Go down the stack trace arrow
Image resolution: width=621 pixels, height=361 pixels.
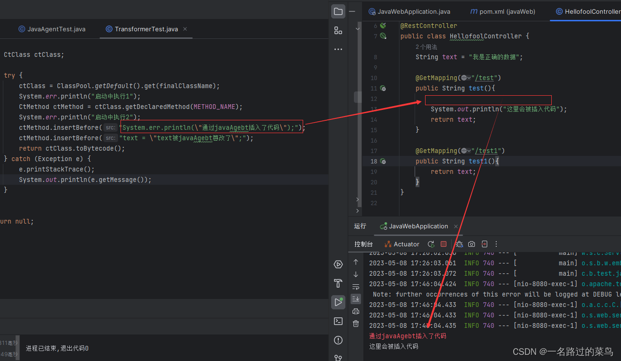pos(356,274)
